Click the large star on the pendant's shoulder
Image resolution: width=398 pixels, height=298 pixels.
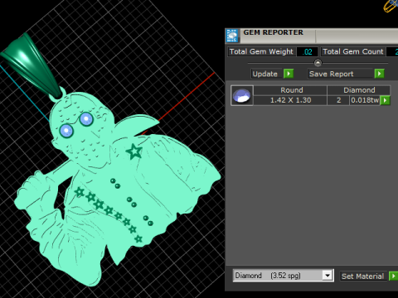point(134,151)
